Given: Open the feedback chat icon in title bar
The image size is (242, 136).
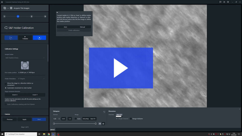Looking at the screenshot, I should click(x=220, y=2).
